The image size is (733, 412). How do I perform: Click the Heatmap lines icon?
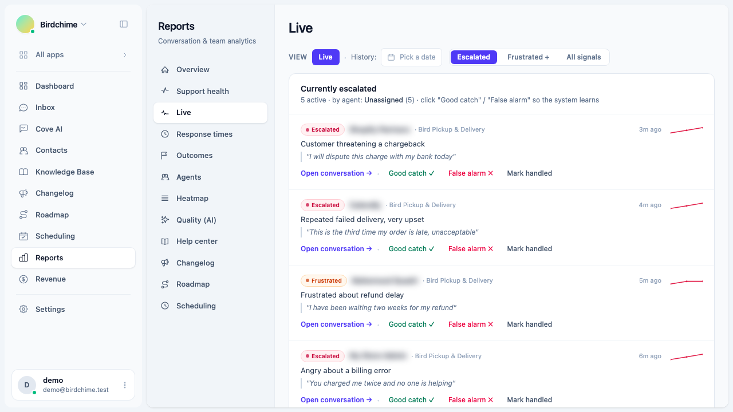point(165,199)
